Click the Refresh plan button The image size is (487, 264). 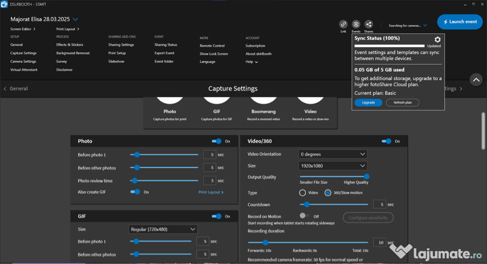pos(402,103)
